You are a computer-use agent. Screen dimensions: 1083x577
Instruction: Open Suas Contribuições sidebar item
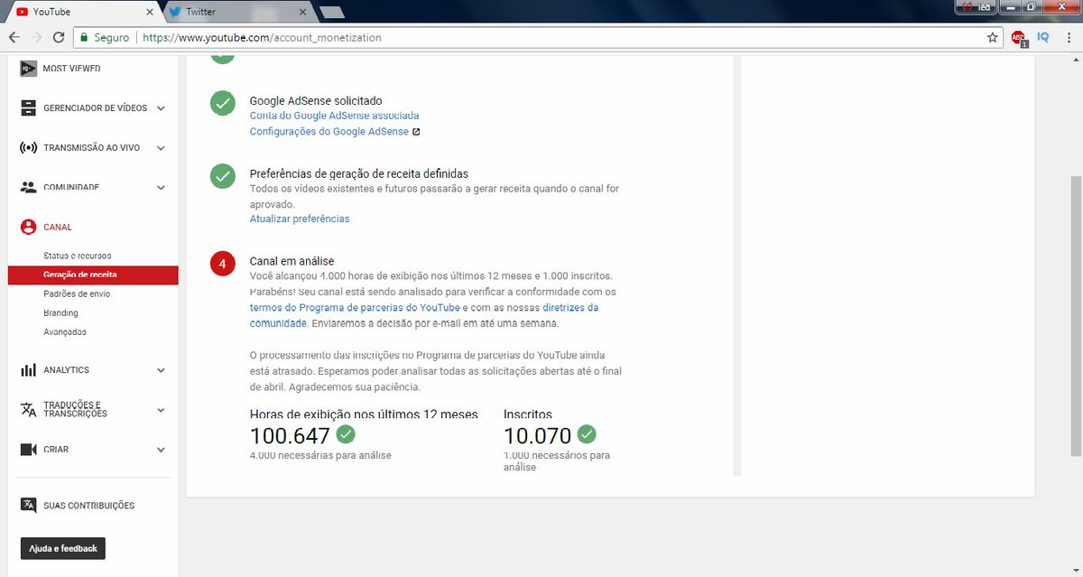tap(88, 506)
